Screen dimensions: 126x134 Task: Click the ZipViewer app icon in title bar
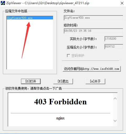click(x=3, y=3)
